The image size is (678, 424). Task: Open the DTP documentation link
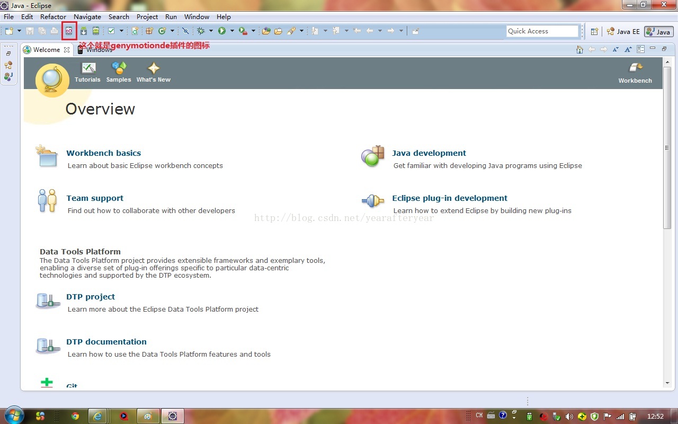click(106, 342)
